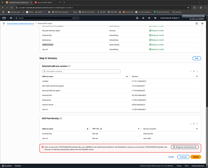This screenshot has height=168, width=208.
Task: Open CloudShell from the top bar icon
Action: coord(137,18)
